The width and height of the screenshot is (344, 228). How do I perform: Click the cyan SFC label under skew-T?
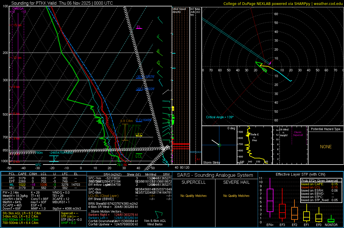tap(38, 165)
